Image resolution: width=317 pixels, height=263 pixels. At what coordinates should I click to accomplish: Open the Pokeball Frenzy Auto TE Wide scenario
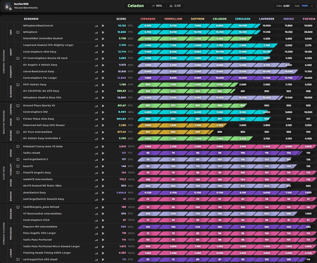(43, 146)
